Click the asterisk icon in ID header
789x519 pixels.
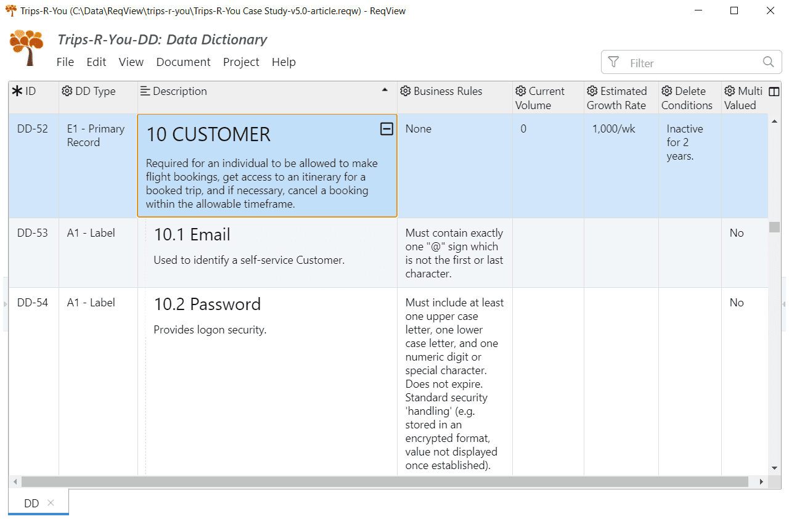[x=17, y=92]
